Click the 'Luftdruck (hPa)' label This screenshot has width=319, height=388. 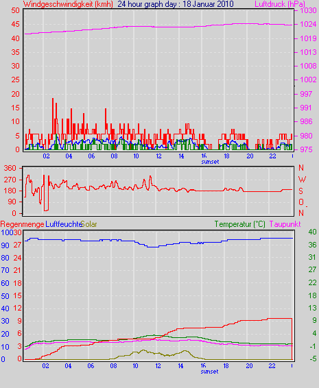280,4
